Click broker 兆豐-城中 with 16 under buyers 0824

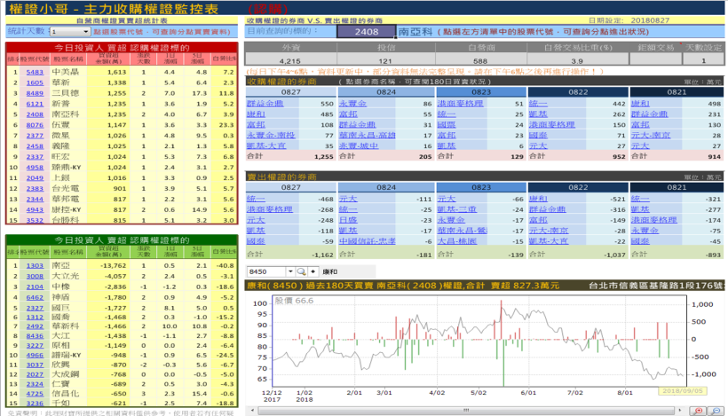(x=359, y=145)
